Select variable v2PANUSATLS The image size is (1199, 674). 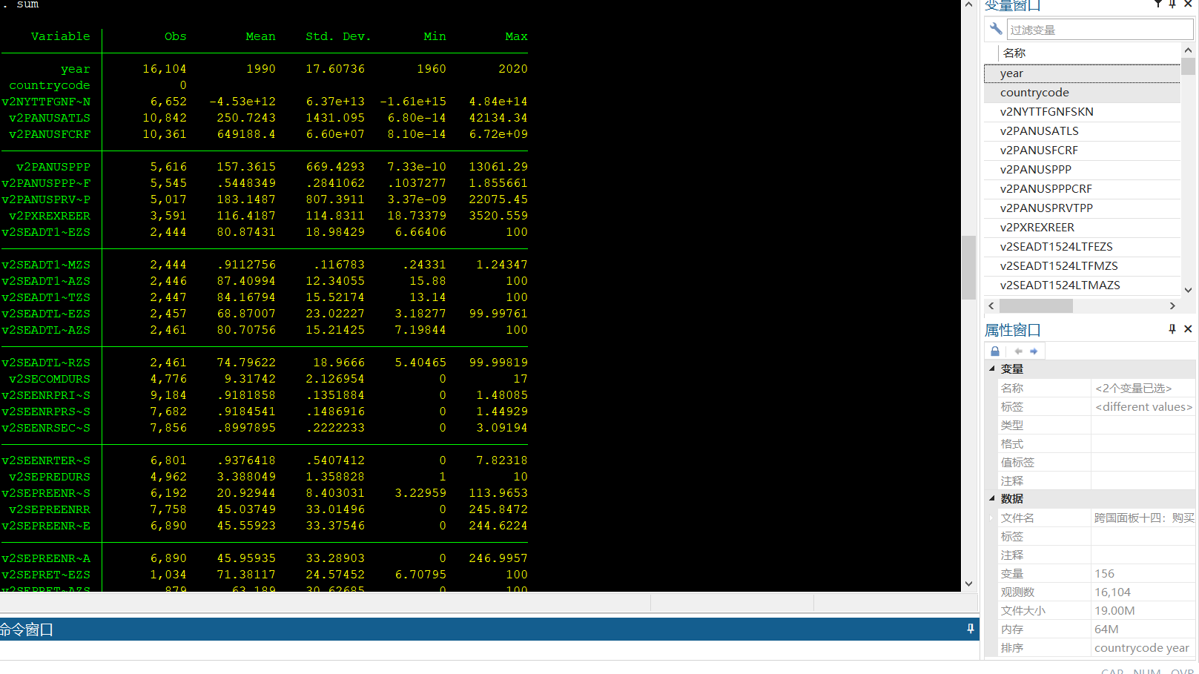point(1082,130)
